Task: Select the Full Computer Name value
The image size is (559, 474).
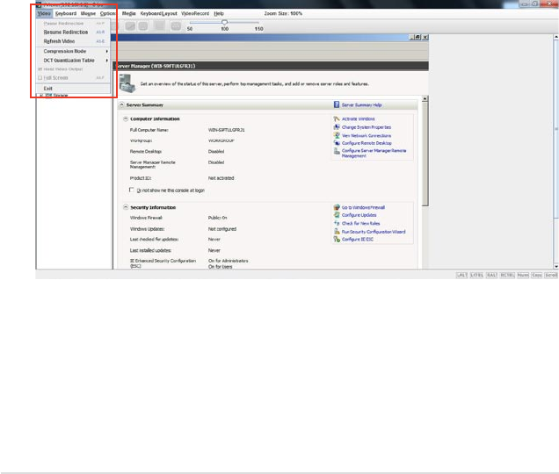Action: point(227,130)
